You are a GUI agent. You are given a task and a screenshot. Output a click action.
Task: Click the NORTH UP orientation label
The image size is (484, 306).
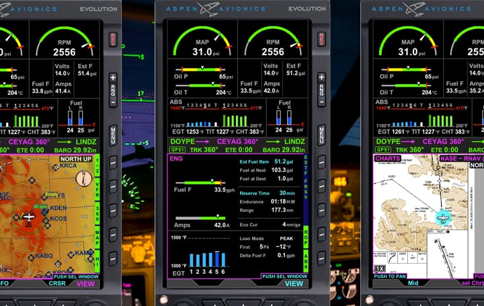coord(76,159)
